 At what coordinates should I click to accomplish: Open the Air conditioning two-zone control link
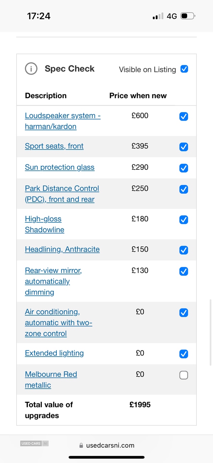pyautogui.click(x=58, y=322)
